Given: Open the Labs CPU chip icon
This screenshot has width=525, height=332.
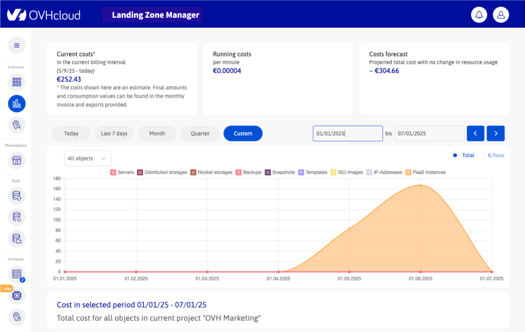Looking at the screenshot, I should 17,296.
